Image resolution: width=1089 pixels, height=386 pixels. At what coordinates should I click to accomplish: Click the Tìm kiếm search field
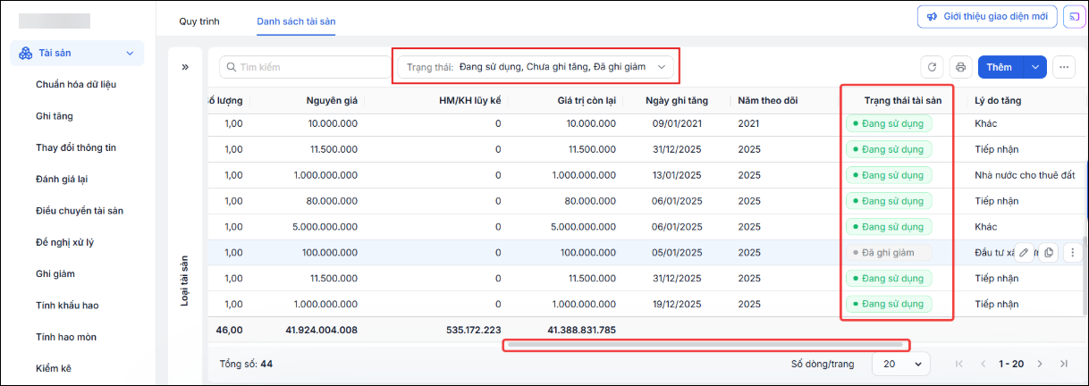click(x=306, y=67)
